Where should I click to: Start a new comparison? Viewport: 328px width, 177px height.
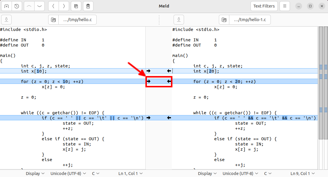click(x=6, y=6)
